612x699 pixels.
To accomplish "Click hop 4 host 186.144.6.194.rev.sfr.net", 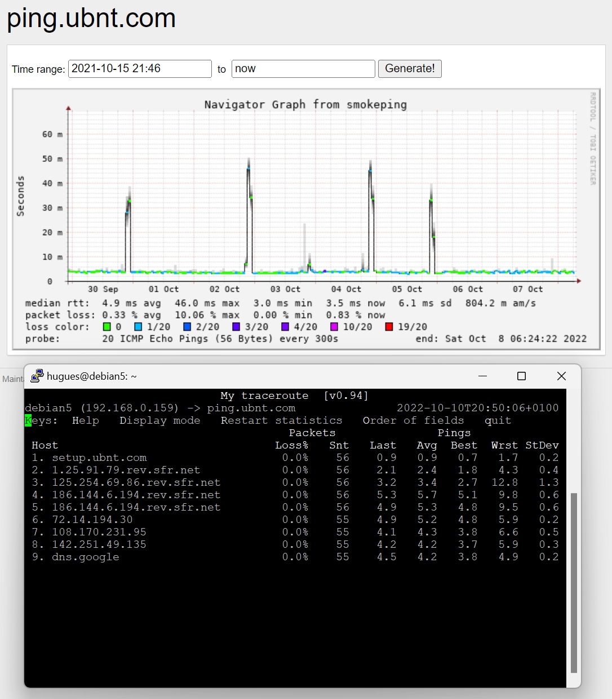I will pyautogui.click(x=136, y=495).
